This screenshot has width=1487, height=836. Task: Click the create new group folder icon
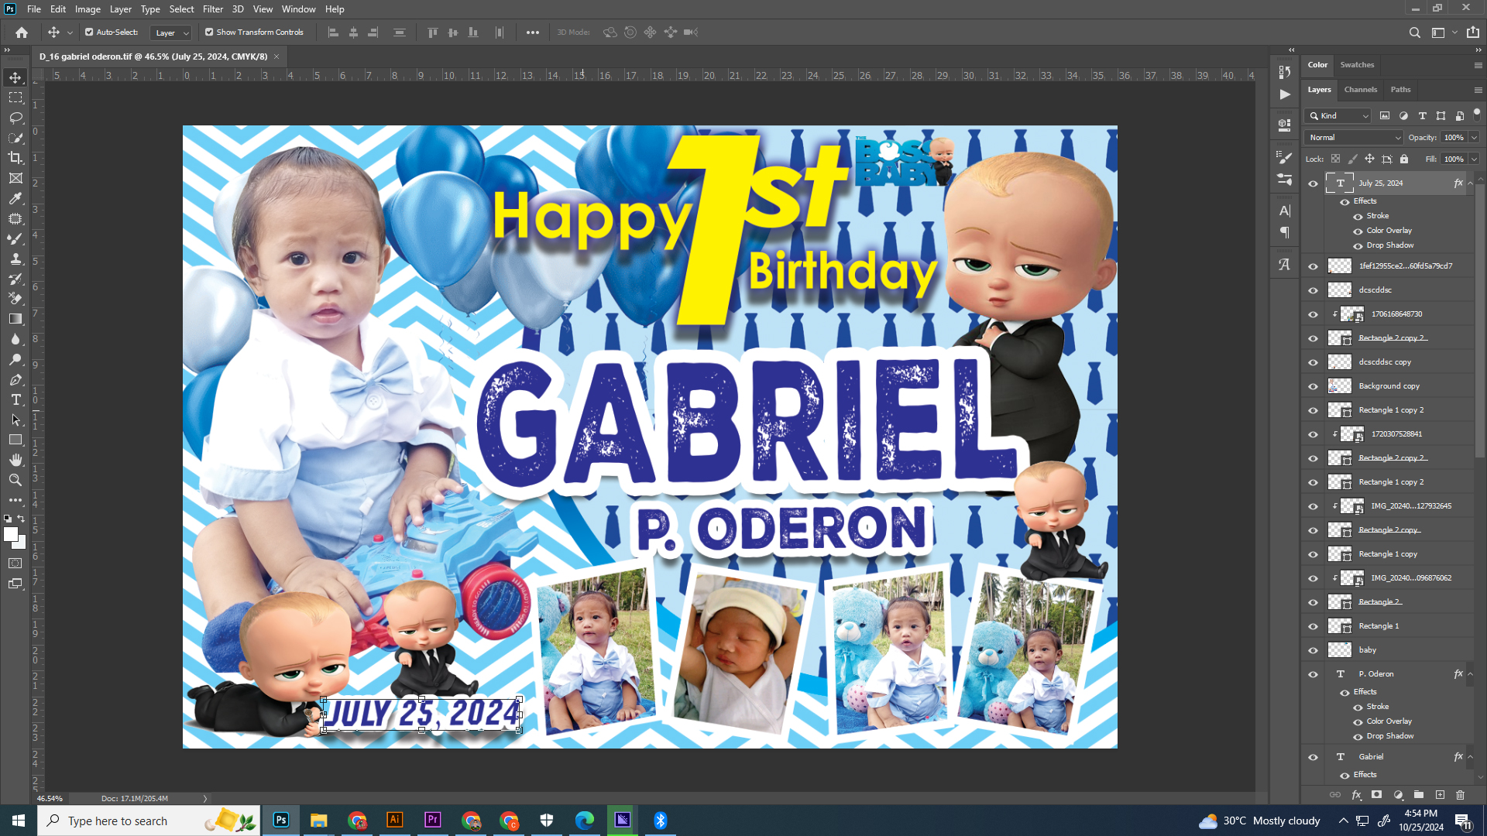[x=1419, y=795]
